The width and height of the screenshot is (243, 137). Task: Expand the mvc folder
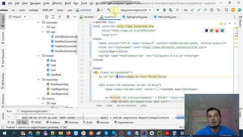43,27
